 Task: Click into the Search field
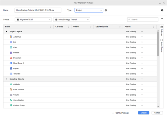coord(142,20)
